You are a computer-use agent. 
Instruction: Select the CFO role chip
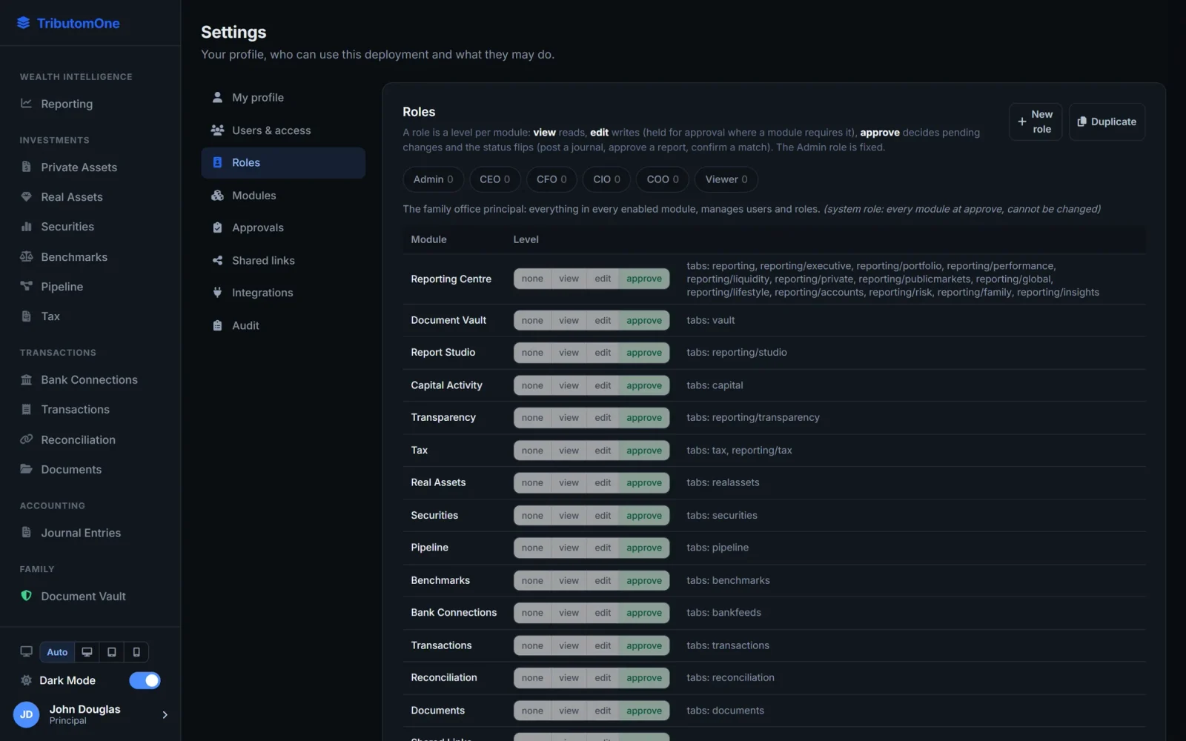click(x=551, y=179)
